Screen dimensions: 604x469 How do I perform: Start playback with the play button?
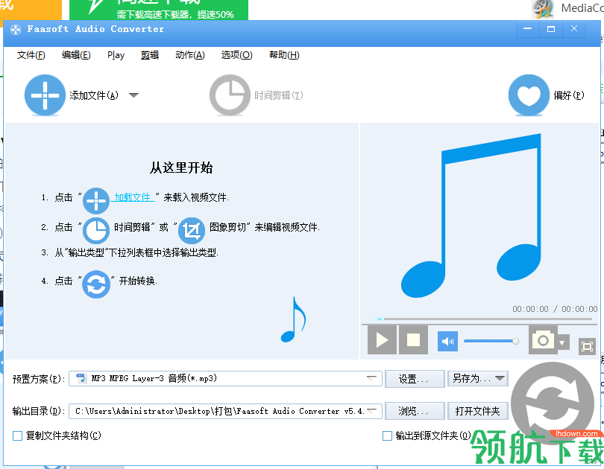pyautogui.click(x=382, y=339)
